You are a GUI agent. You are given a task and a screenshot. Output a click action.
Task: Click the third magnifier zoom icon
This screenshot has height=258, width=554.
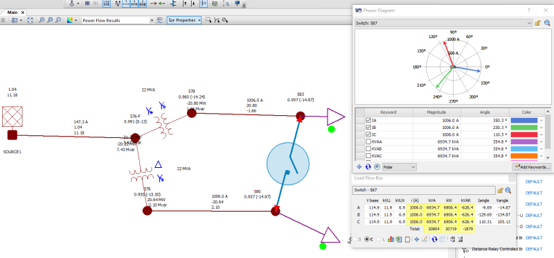pos(59,21)
